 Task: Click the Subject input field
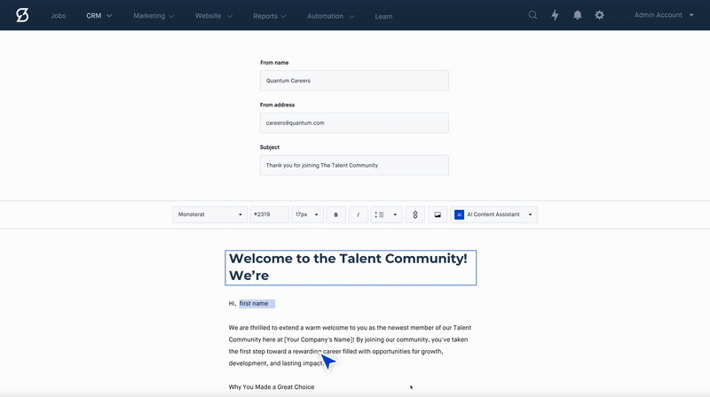click(354, 165)
